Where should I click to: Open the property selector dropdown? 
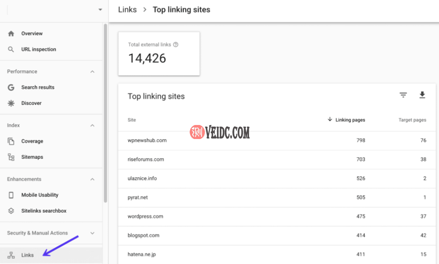[x=100, y=10]
